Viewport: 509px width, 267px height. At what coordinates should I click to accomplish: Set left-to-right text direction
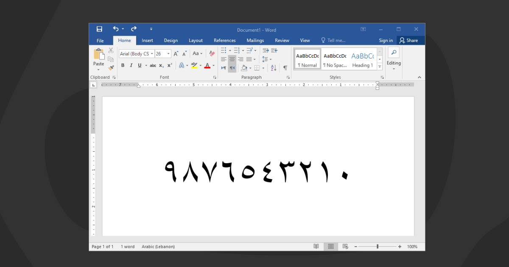click(x=224, y=68)
